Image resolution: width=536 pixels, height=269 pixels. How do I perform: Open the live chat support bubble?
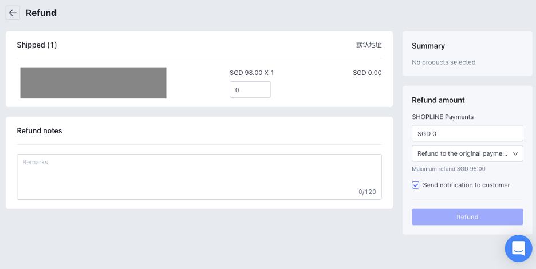click(518, 248)
